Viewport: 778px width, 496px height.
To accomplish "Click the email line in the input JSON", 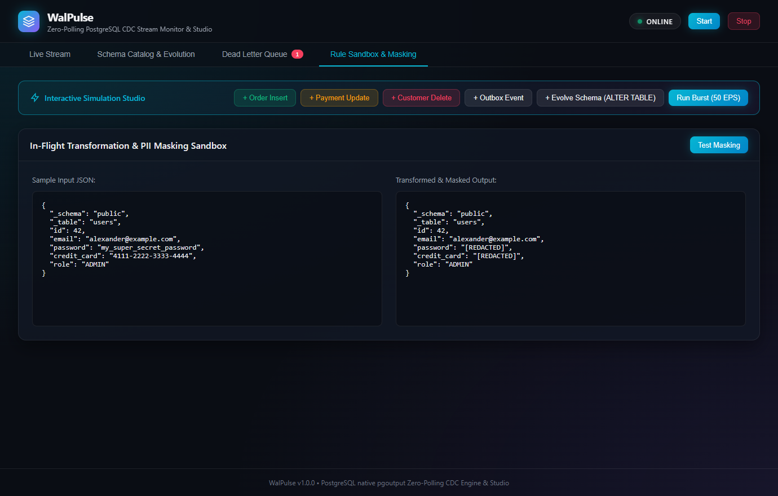I will pyautogui.click(x=115, y=239).
